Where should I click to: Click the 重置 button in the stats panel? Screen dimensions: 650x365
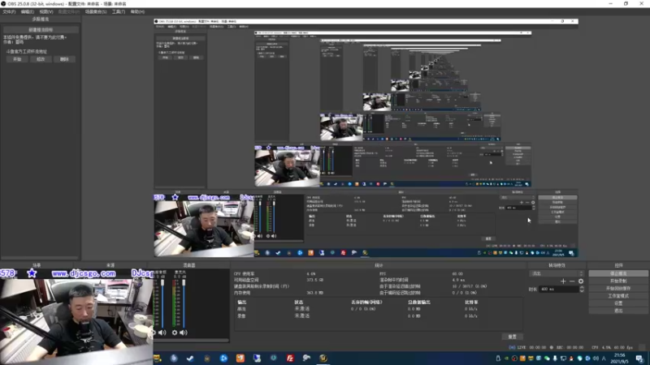[513, 337]
